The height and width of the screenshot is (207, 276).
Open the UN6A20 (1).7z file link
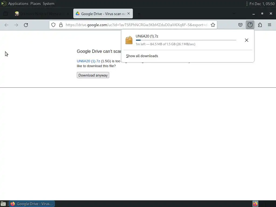88,61
